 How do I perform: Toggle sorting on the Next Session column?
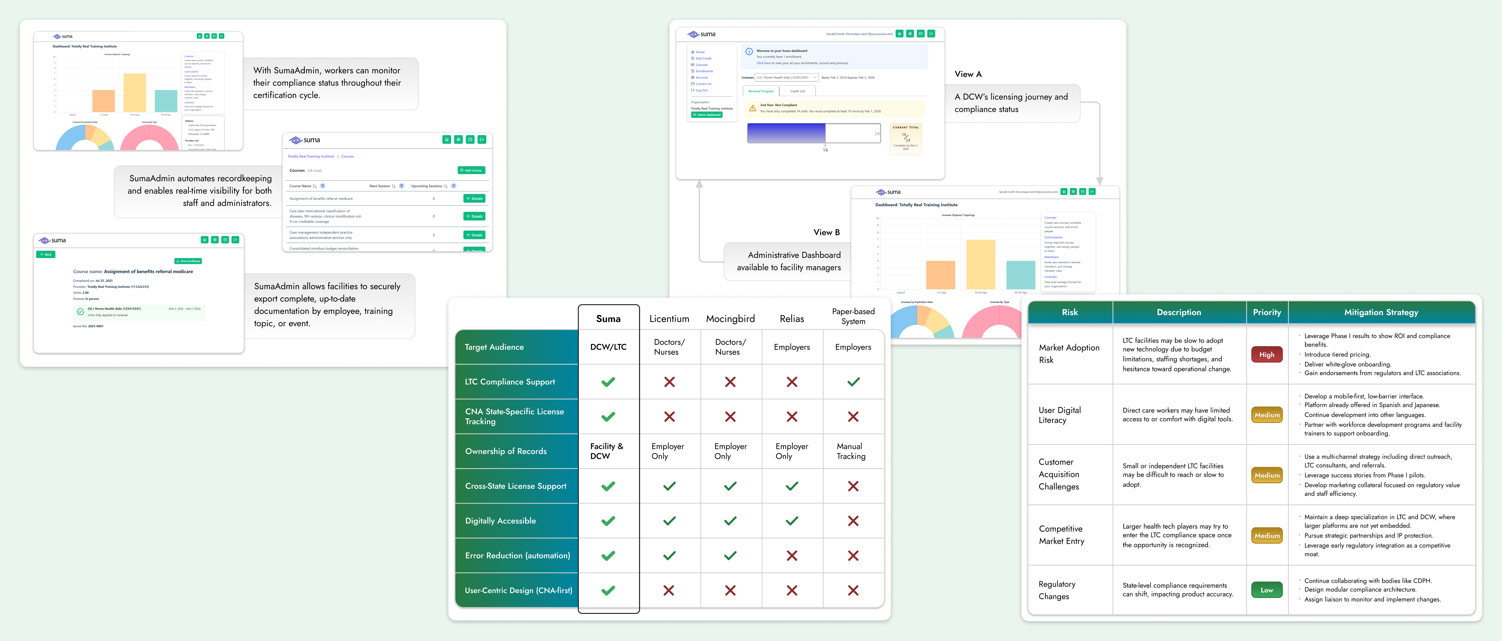click(394, 186)
